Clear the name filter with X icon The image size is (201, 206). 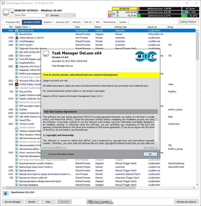(x=47, y=15)
